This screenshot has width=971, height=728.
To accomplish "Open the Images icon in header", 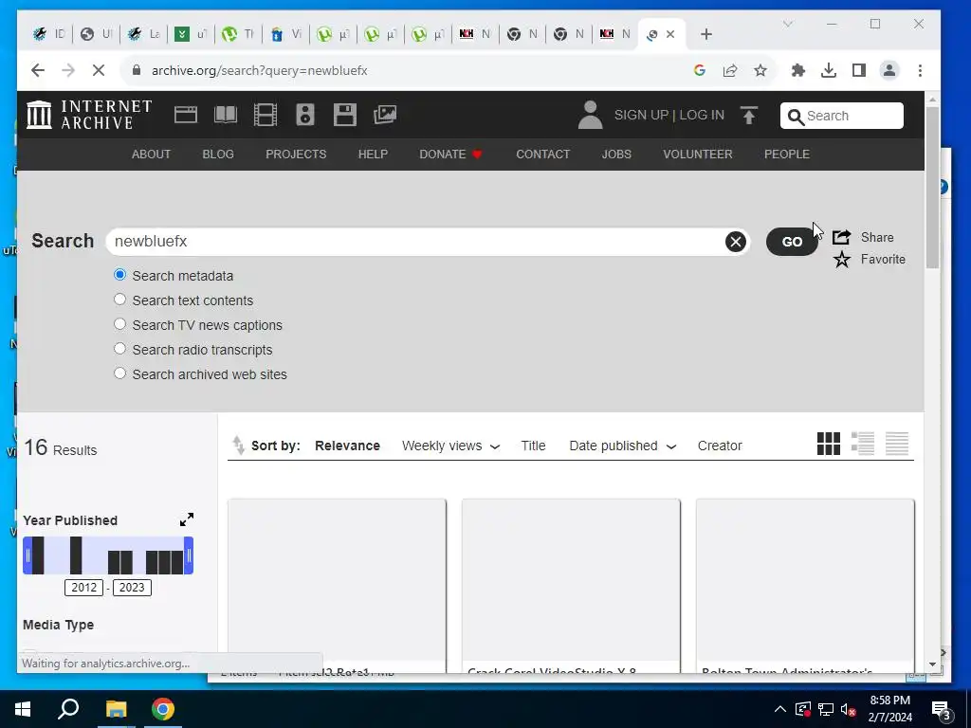I will pyautogui.click(x=385, y=115).
